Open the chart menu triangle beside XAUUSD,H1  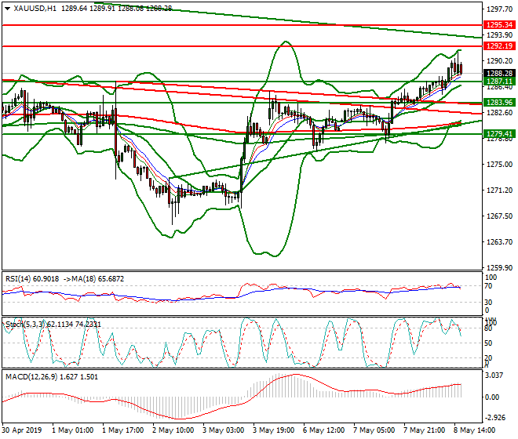[x=8, y=9]
